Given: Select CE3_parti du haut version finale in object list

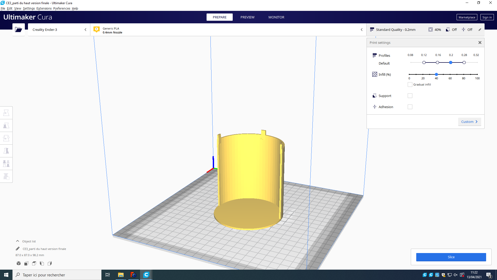Looking at the screenshot, I should (x=44, y=249).
